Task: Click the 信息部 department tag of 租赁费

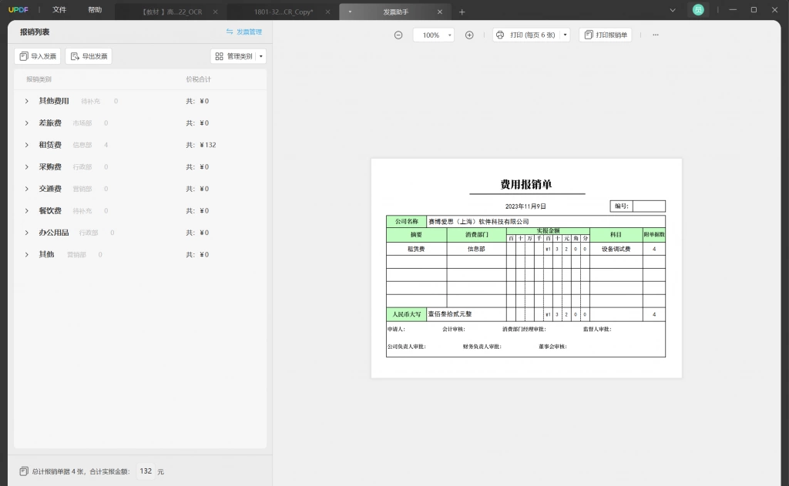Action: point(82,145)
